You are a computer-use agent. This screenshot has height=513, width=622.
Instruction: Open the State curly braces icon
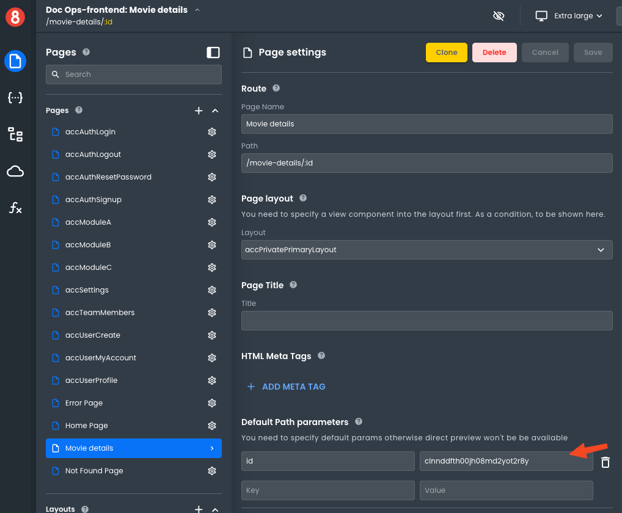15,98
